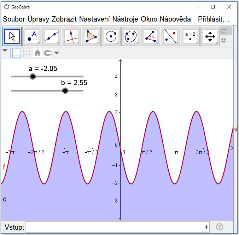Click the label a = -2.05
The height and width of the screenshot is (235, 239).
[43, 69]
